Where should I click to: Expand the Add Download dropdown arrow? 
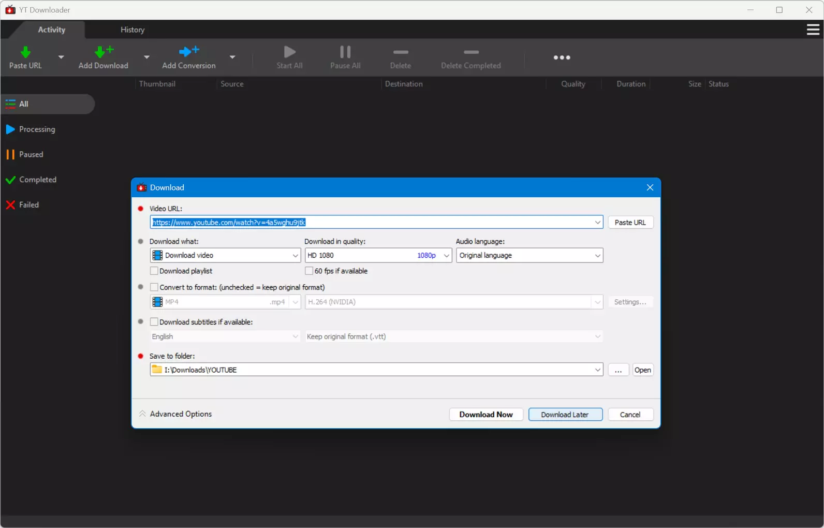pos(146,57)
